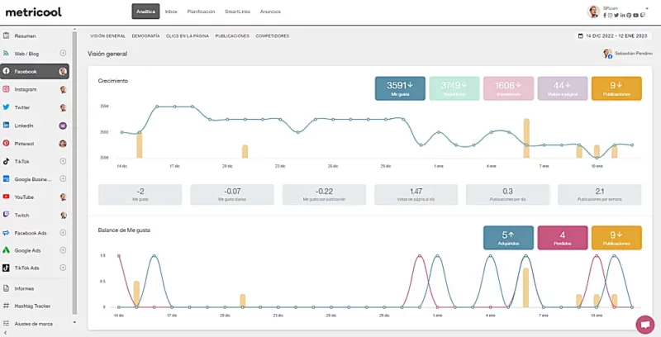The image size is (661, 337).
Task: Toggle Adquiridos series in Balance chart
Action: [x=508, y=238]
